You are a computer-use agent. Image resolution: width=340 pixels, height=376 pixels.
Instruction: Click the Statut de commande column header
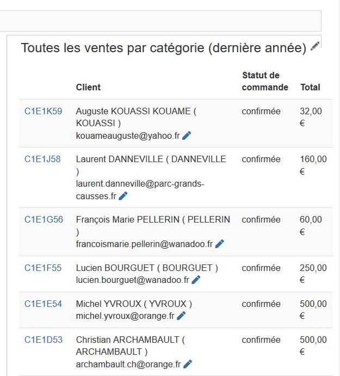click(x=265, y=81)
